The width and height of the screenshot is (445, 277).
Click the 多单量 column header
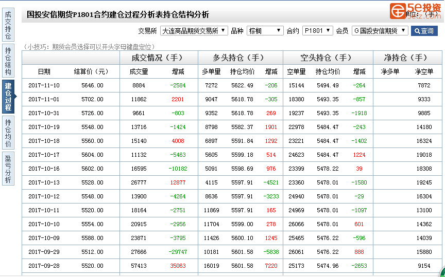[212, 71]
